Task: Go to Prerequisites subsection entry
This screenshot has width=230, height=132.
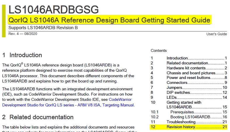Action: [x=189, y=112]
